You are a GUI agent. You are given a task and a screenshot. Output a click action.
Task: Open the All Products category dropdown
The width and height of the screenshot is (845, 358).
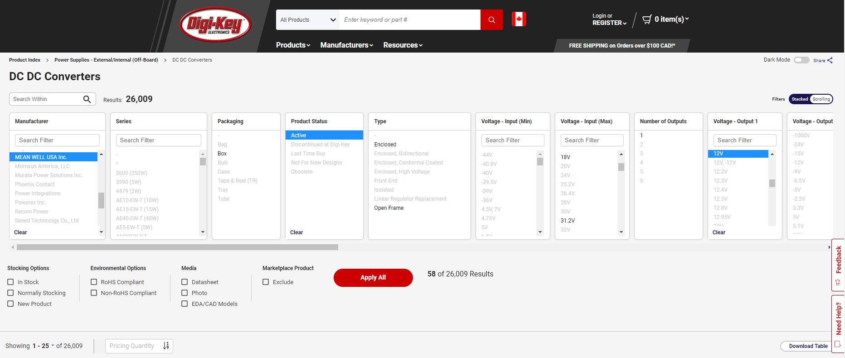pyautogui.click(x=308, y=20)
